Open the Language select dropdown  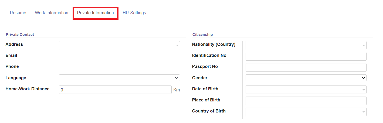[x=119, y=78]
